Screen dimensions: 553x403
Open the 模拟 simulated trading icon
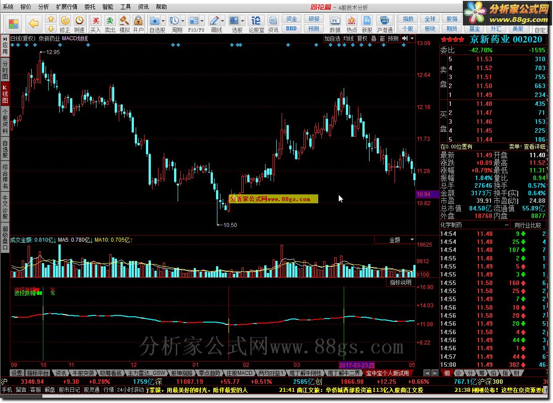click(x=125, y=23)
